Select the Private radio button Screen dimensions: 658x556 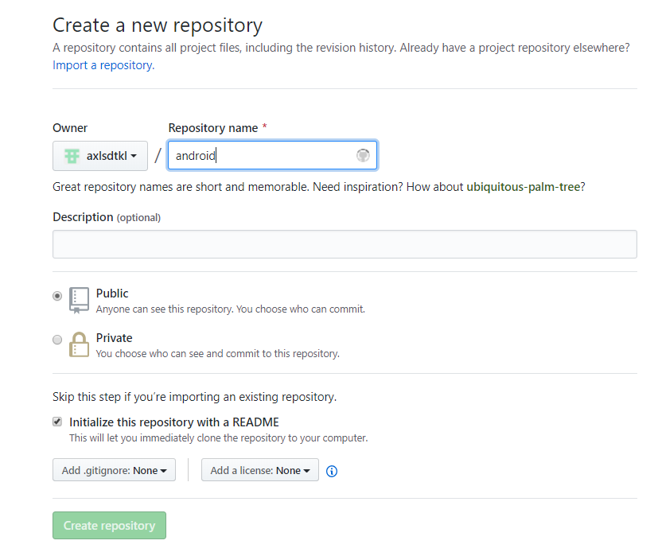(x=57, y=340)
